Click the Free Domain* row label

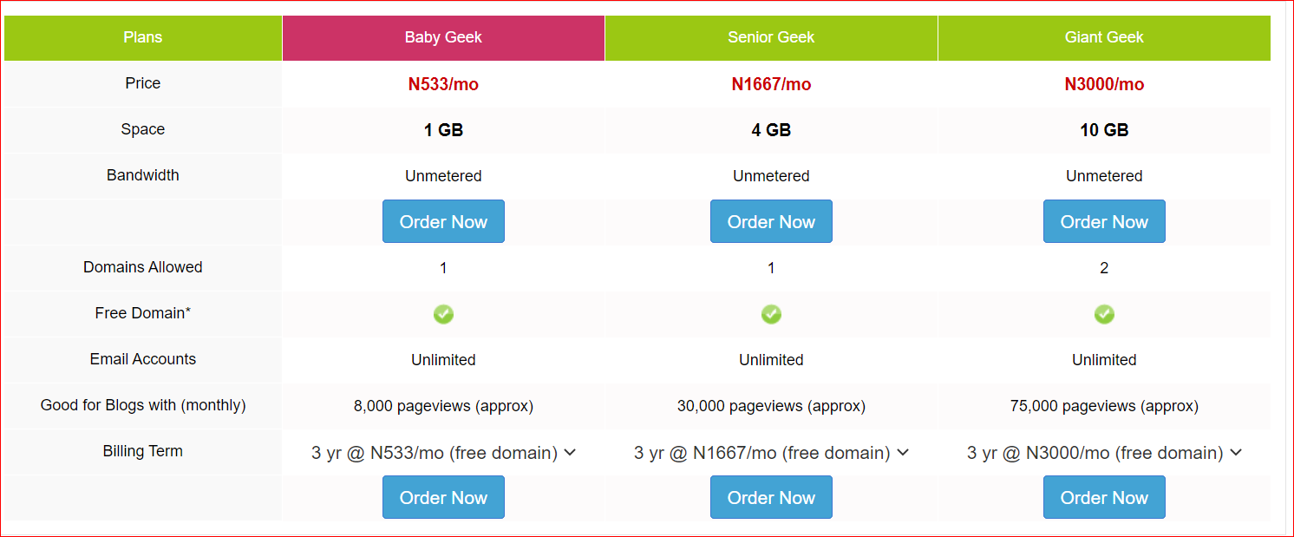143,313
